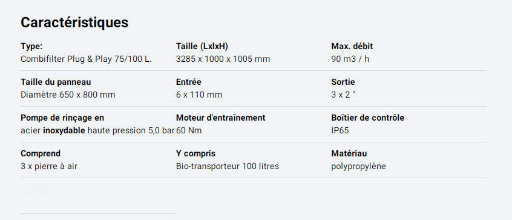Screen dimensions: 512x220
Task: Click the 6 x 110 mm value
Action: pyautogui.click(x=199, y=95)
